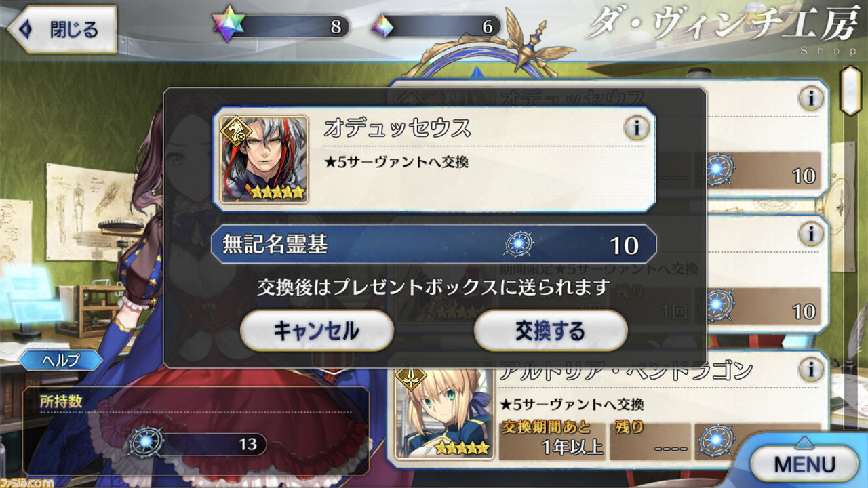
Task: Cancel exchange with キャンセル button
Action: click(x=317, y=331)
